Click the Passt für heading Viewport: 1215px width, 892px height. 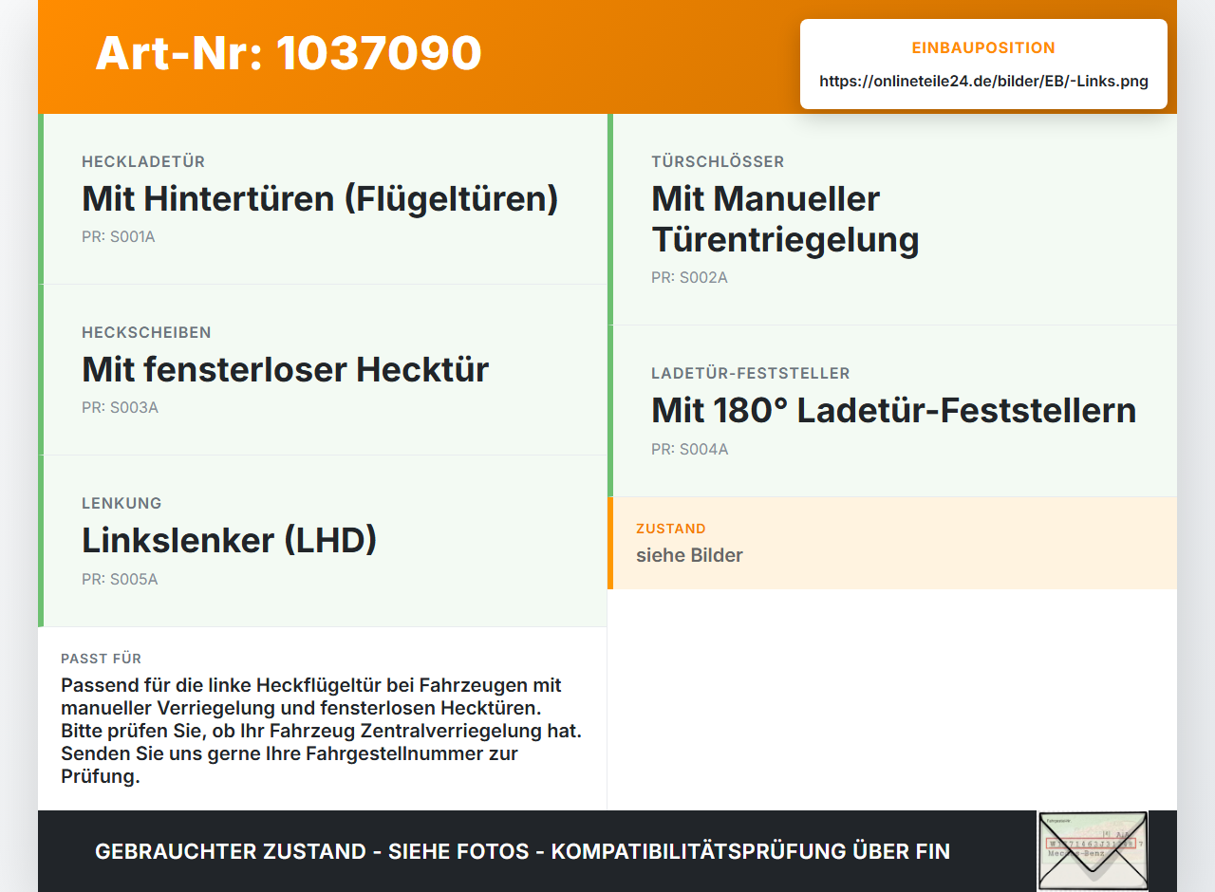point(101,659)
